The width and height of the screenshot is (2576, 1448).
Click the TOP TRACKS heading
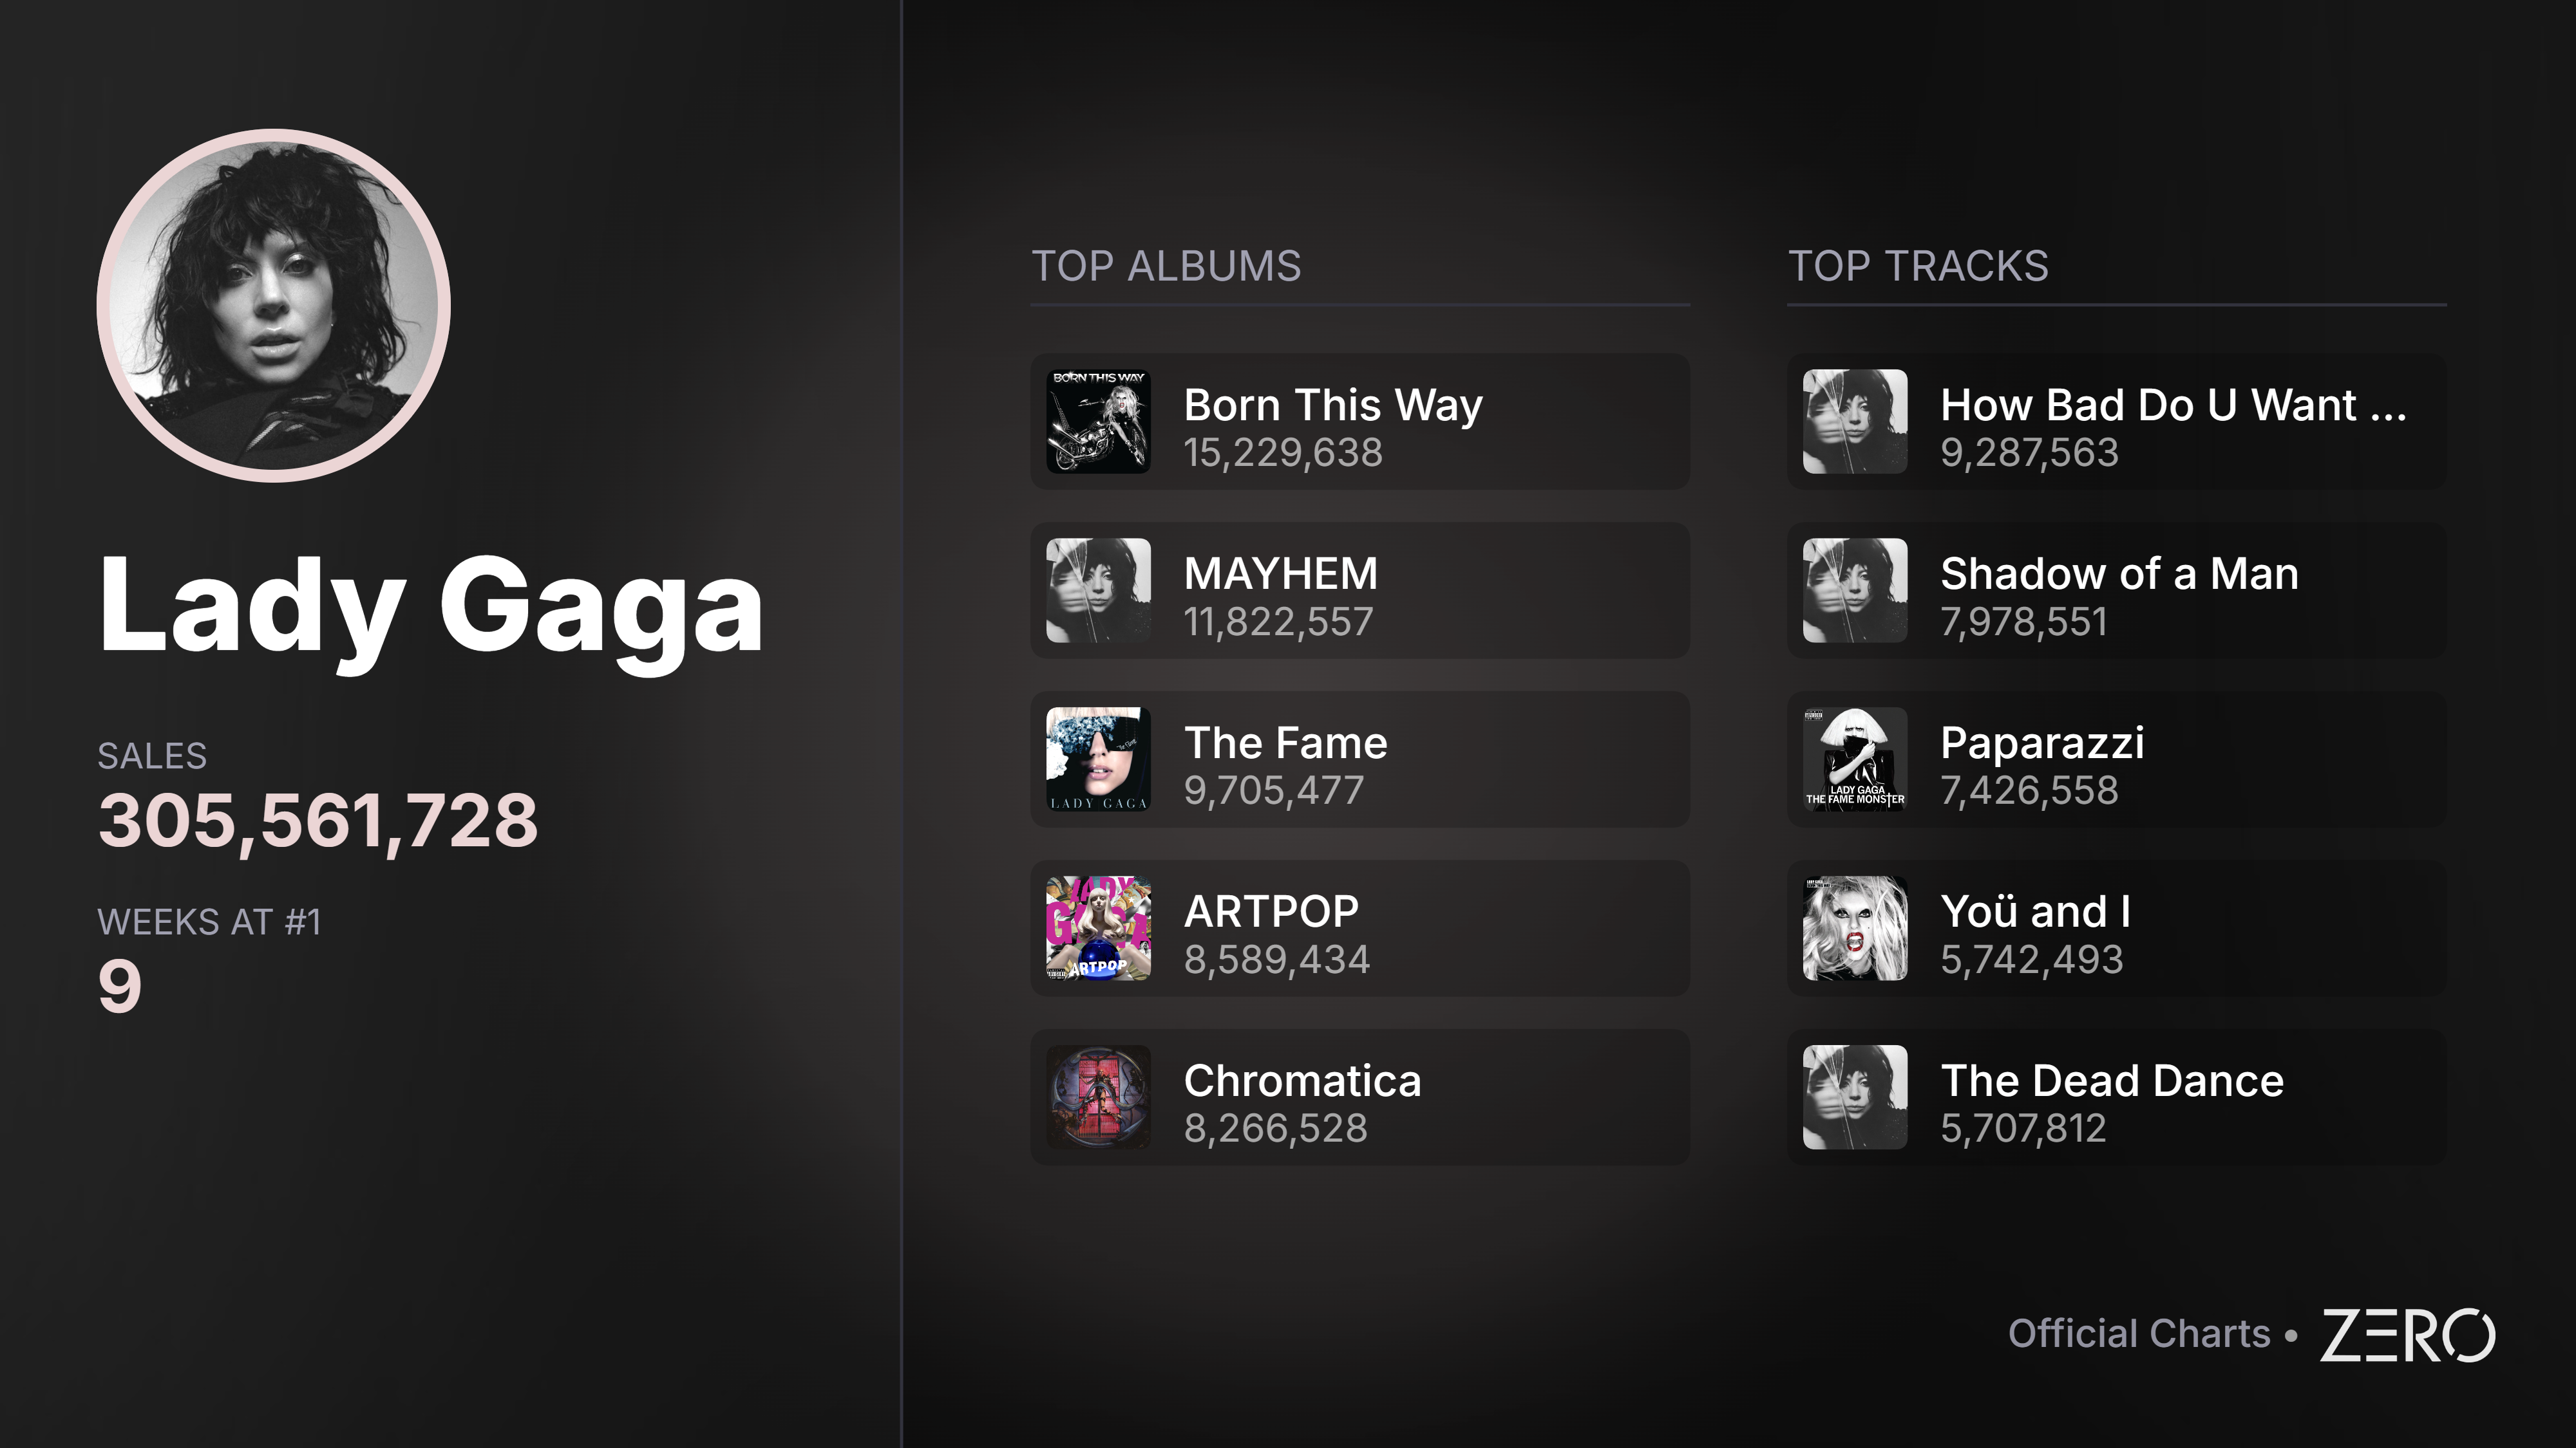1918,266
